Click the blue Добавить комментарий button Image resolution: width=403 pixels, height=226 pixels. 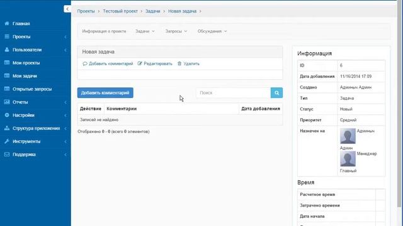point(105,93)
